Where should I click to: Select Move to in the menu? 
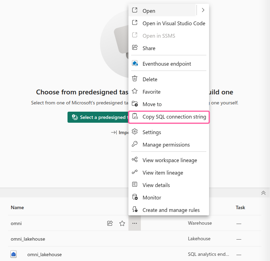point(169,104)
